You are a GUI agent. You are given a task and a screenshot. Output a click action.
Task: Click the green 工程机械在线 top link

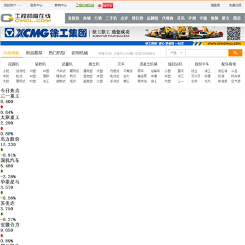[x=85, y=5]
